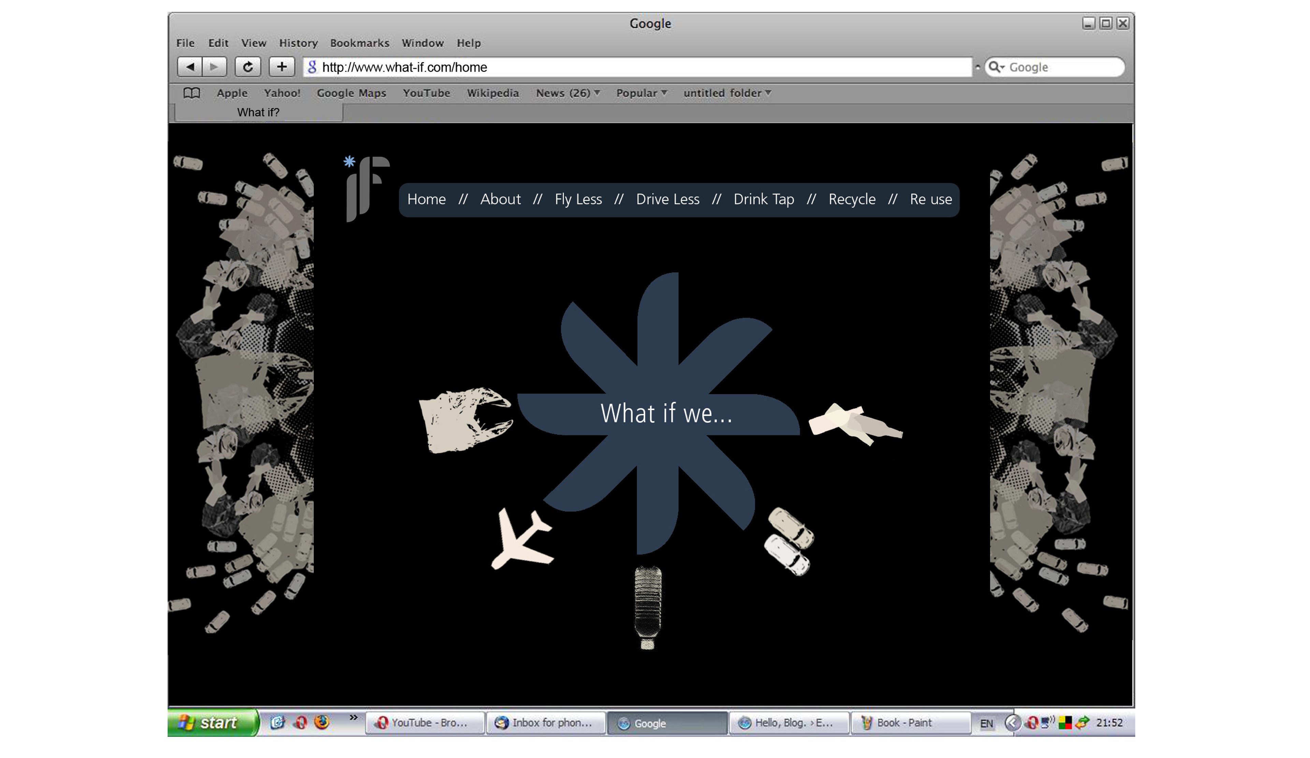Open the Drink Tap page

tap(763, 200)
